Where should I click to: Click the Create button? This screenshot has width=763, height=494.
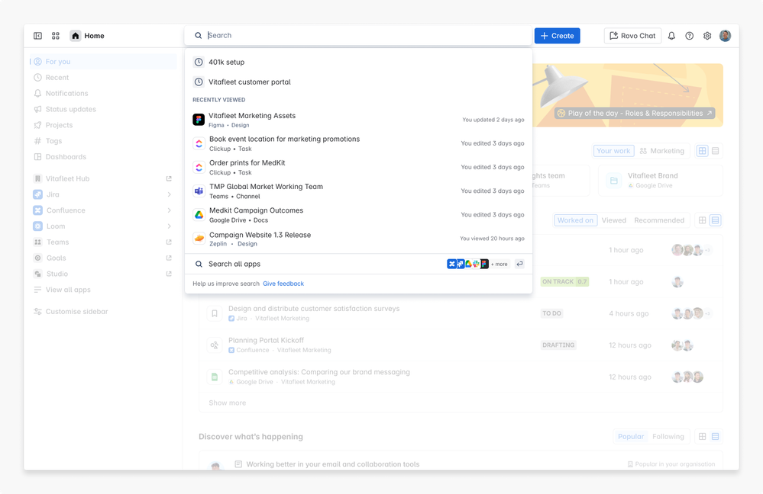click(x=557, y=36)
